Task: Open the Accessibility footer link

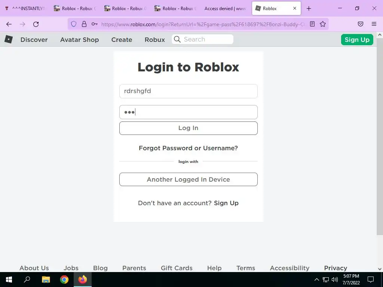Action: pos(290,268)
